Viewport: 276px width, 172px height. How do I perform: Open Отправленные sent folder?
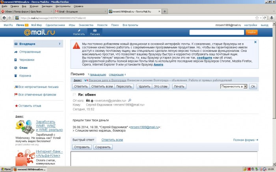tap(30, 52)
